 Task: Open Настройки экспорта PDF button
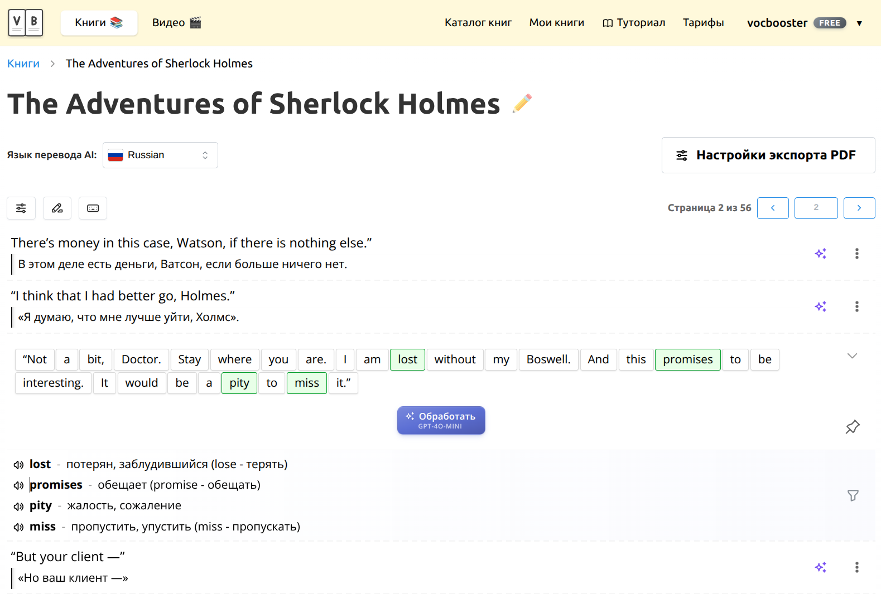pos(768,155)
